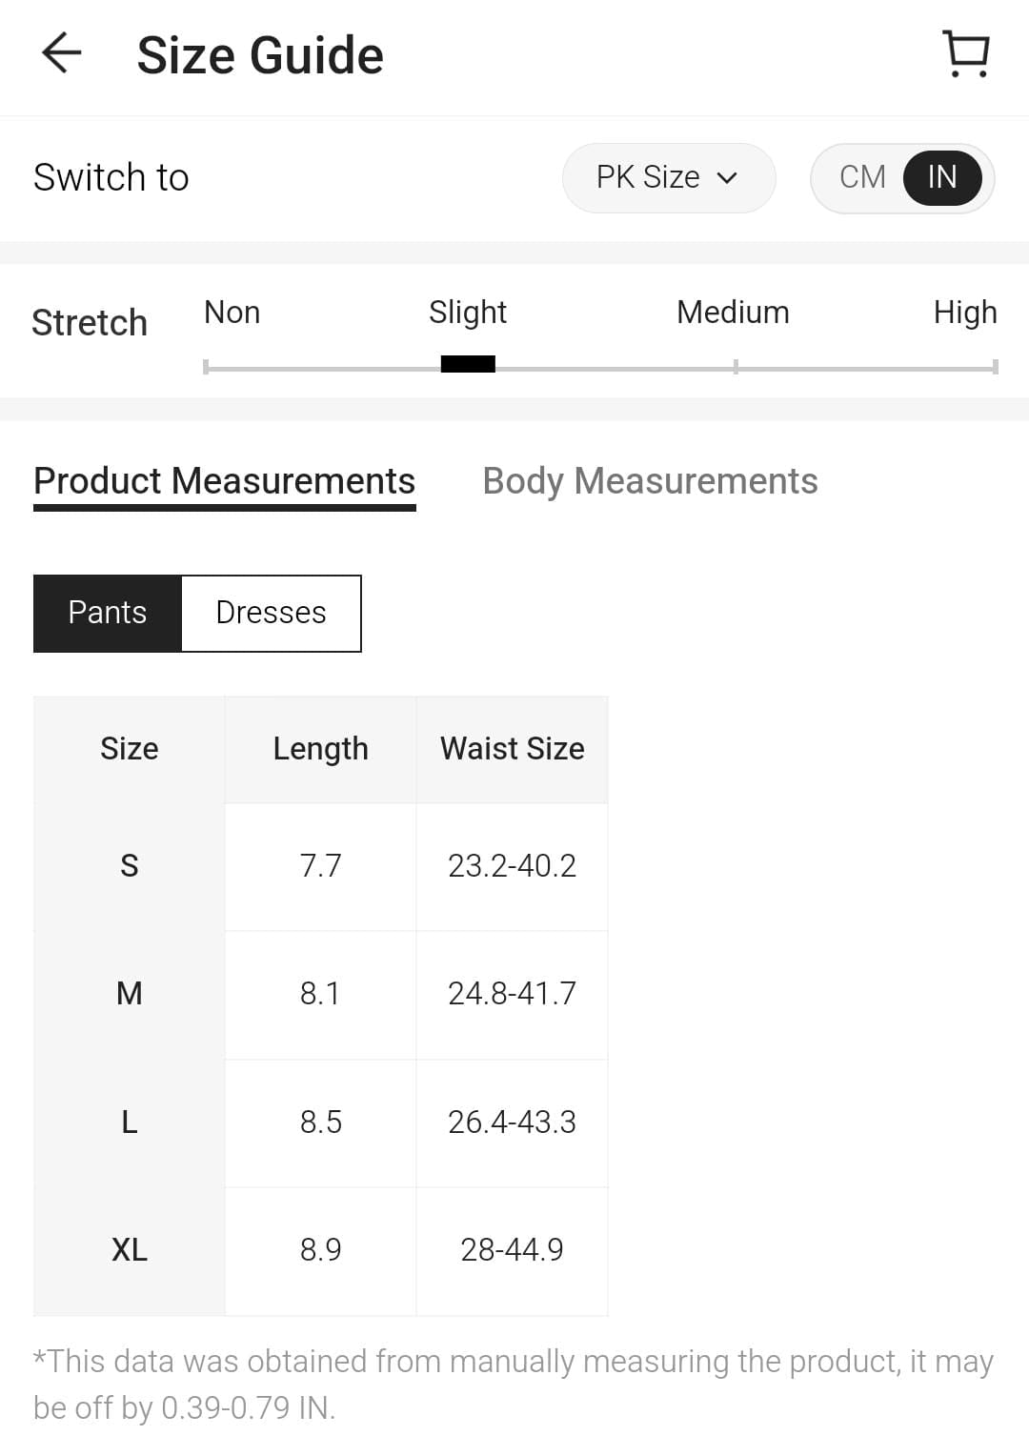Click the M size waist value 24.8-41.7

pyautogui.click(x=512, y=994)
